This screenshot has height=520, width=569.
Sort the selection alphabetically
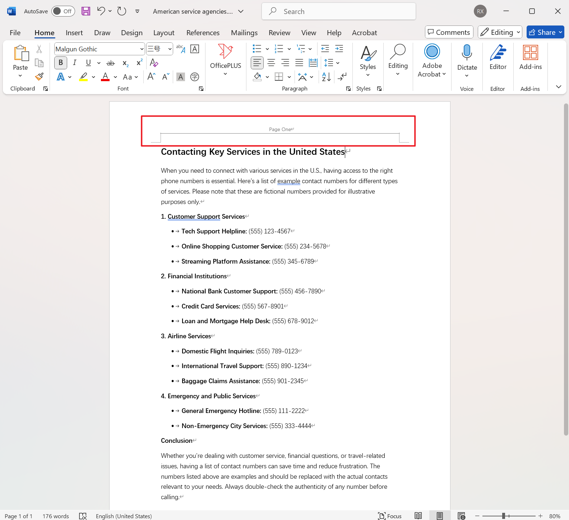327,76
